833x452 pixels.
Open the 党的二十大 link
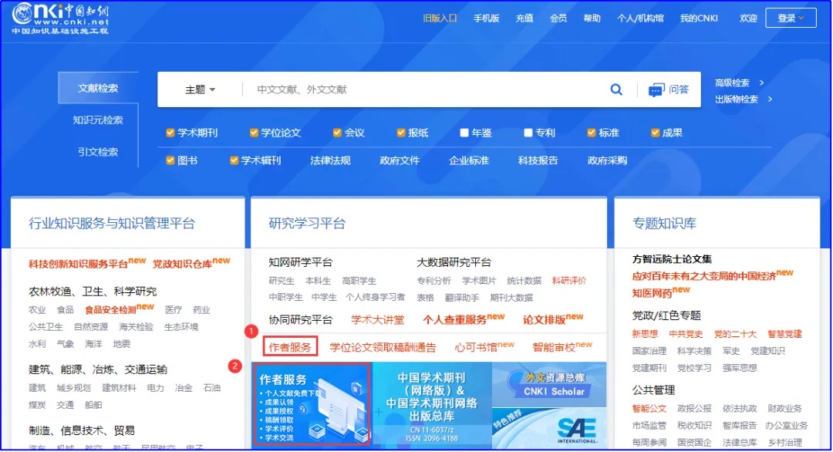735,334
